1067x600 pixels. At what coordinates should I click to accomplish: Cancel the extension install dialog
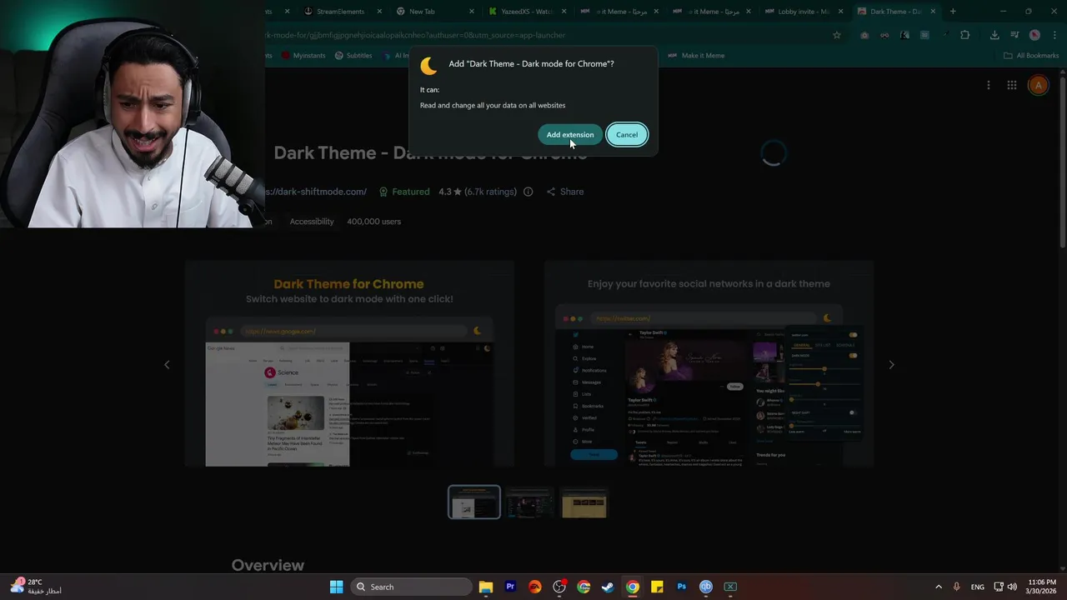(627, 135)
